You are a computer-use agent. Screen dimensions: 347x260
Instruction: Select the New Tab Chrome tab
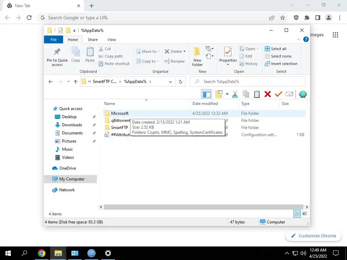(x=43, y=6)
